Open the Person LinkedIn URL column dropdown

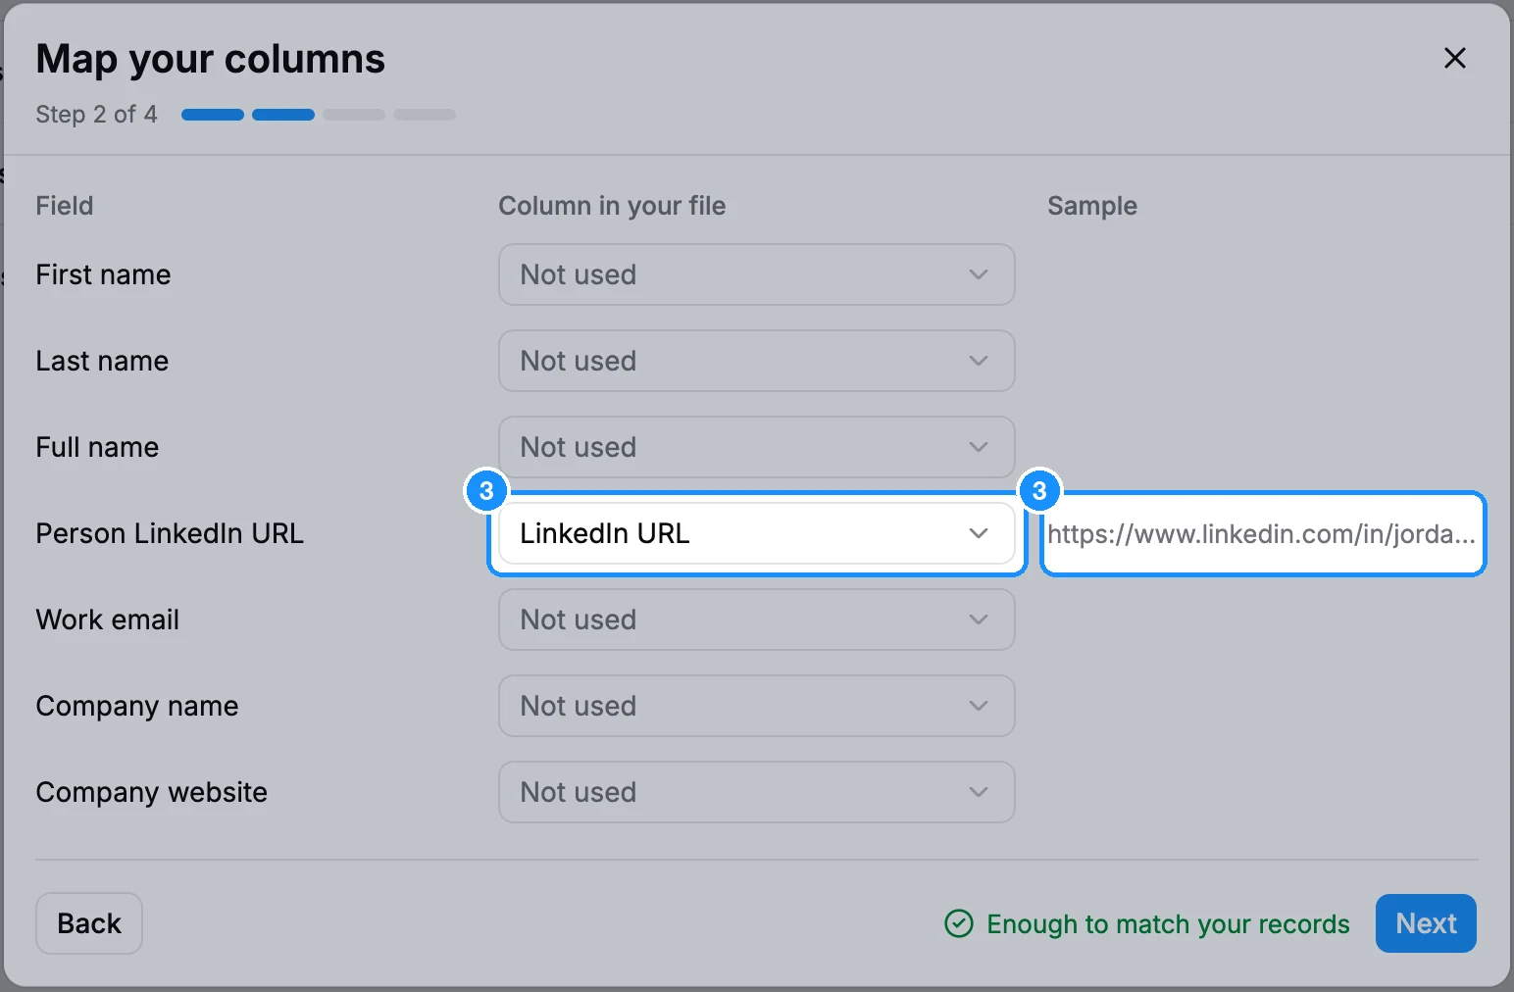point(756,533)
